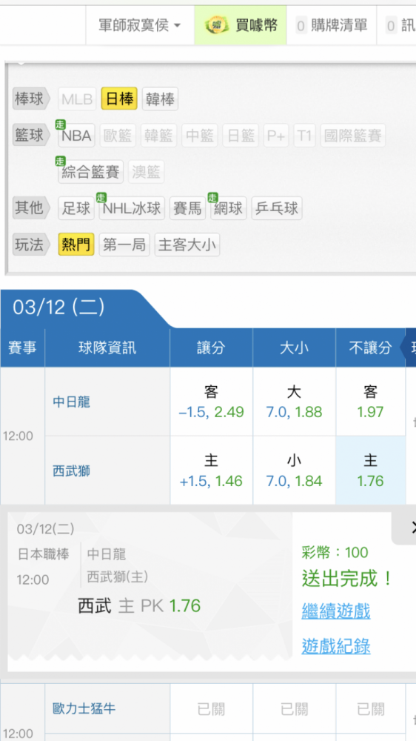This screenshot has width=416, height=741.
Task: Pick the 客 -1.5, 2.49 spread odds
Action: (211, 402)
